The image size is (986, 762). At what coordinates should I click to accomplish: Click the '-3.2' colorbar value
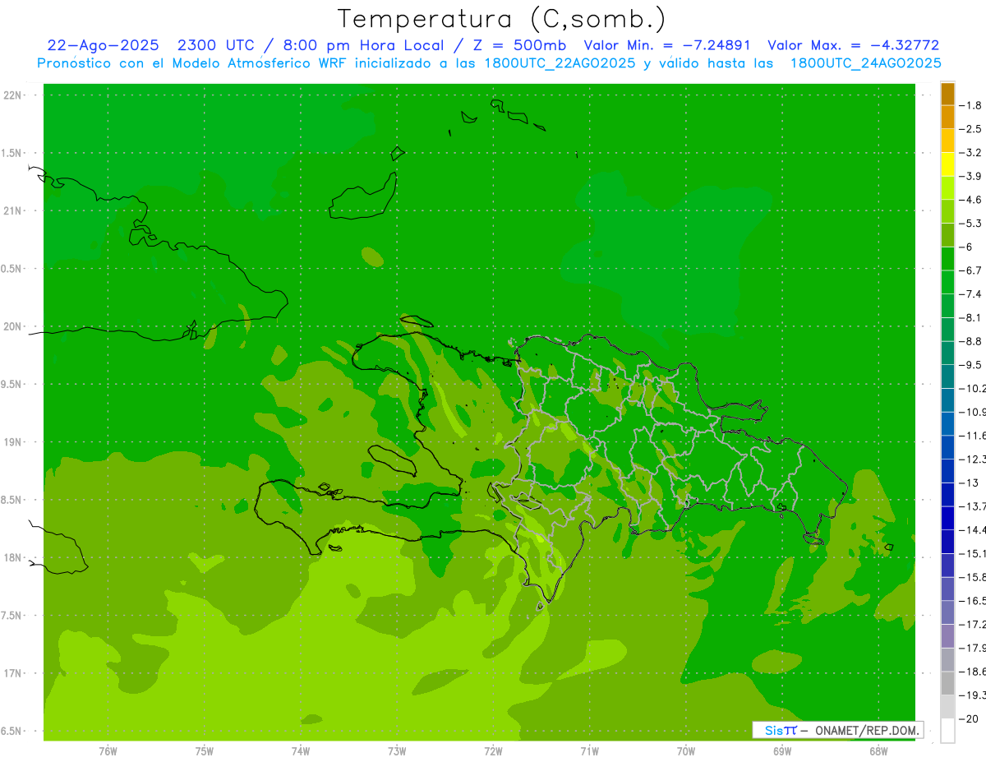[x=970, y=153]
